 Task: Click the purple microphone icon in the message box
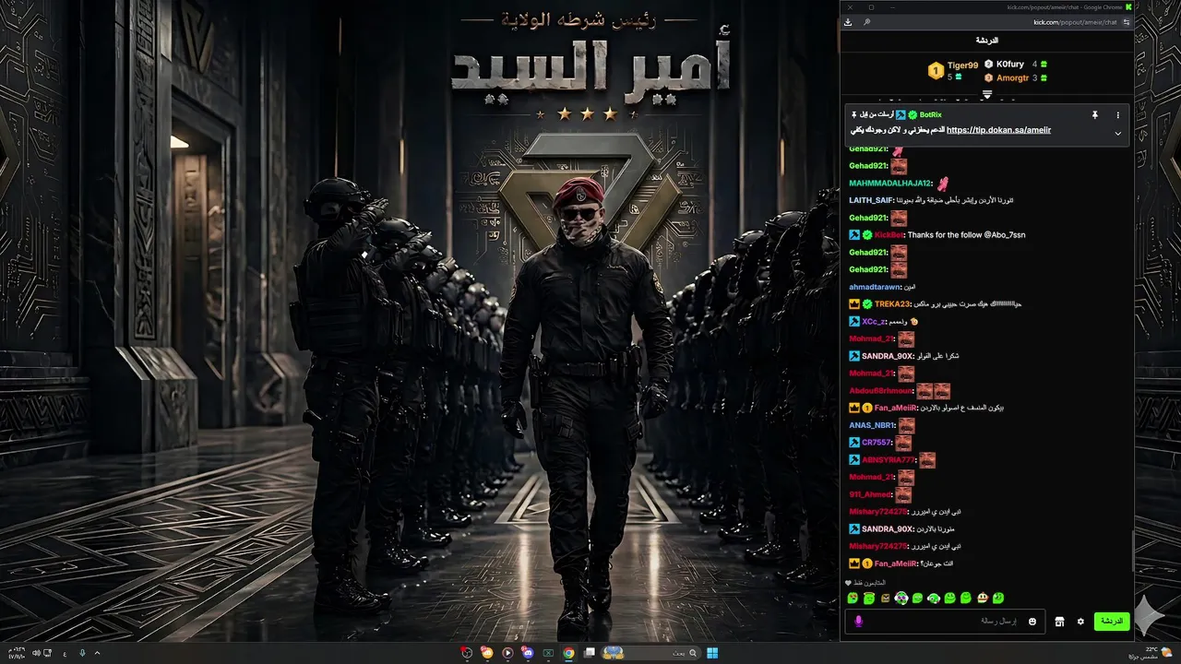(859, 622)
